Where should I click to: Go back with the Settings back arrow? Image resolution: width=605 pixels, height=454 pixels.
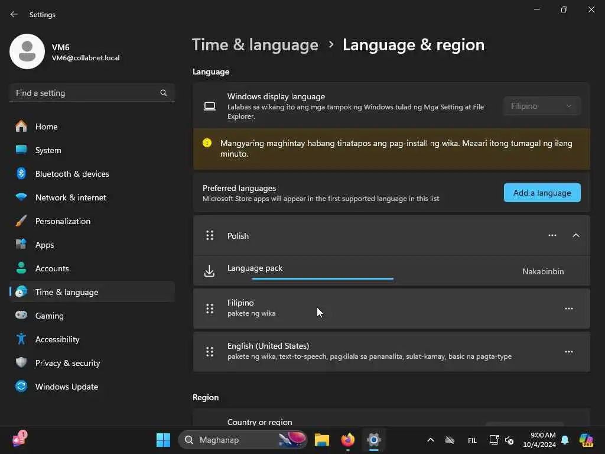tap(14, 14)
